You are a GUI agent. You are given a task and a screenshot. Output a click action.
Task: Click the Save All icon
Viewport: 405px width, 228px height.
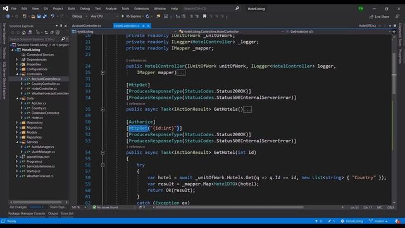tap(45, 16)
